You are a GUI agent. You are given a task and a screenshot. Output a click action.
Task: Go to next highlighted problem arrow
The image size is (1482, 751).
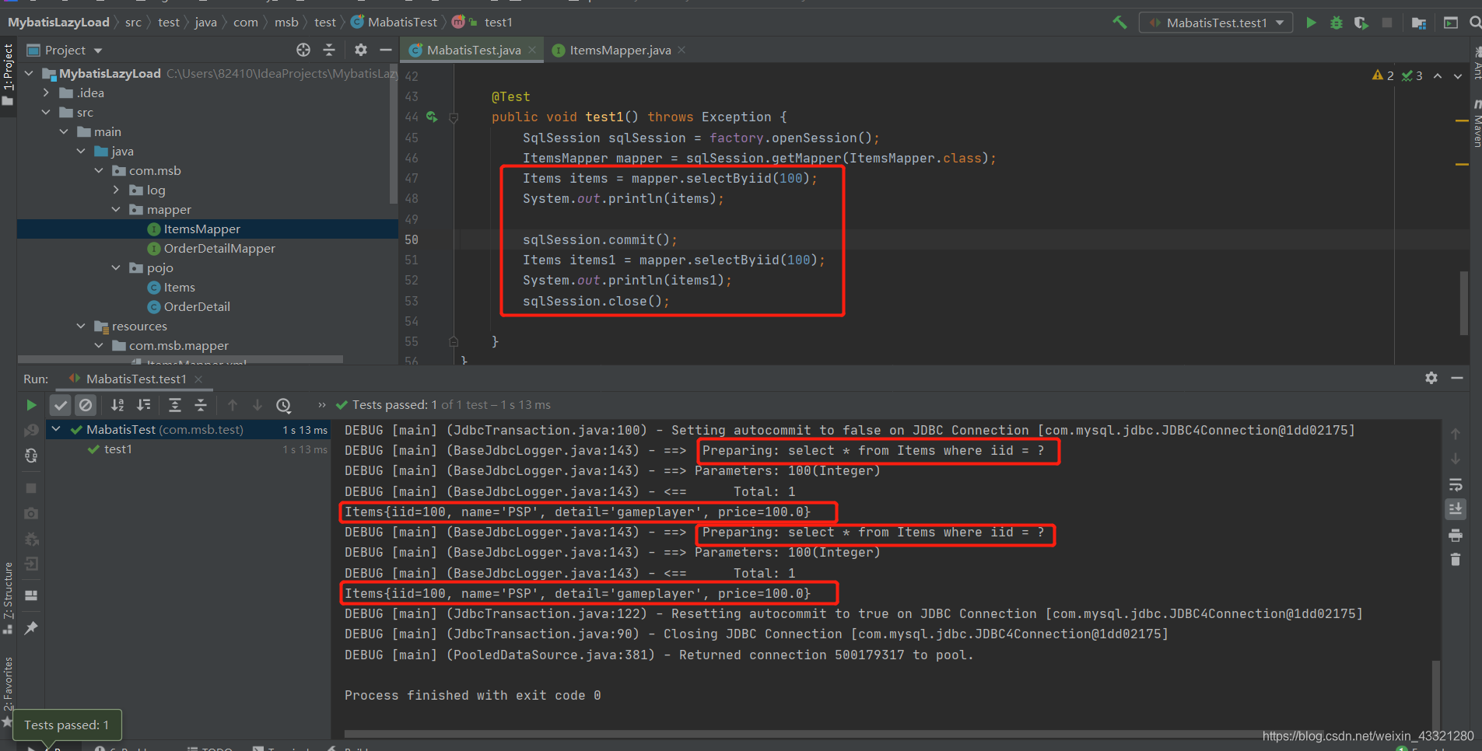point(1458,75)
